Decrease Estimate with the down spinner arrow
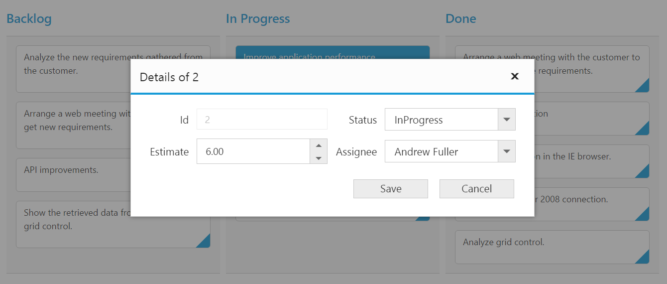Screen dimensions: 667x284 tap(319, 158)
